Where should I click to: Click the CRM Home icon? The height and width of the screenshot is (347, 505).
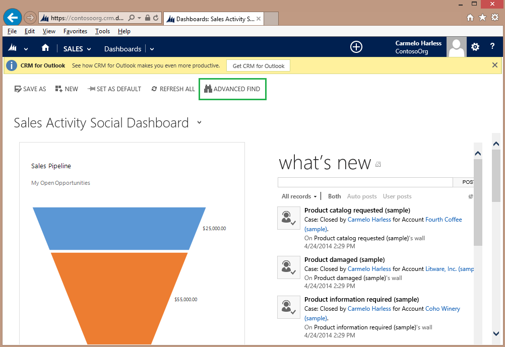pyautogui.click(x=45, y=48)
